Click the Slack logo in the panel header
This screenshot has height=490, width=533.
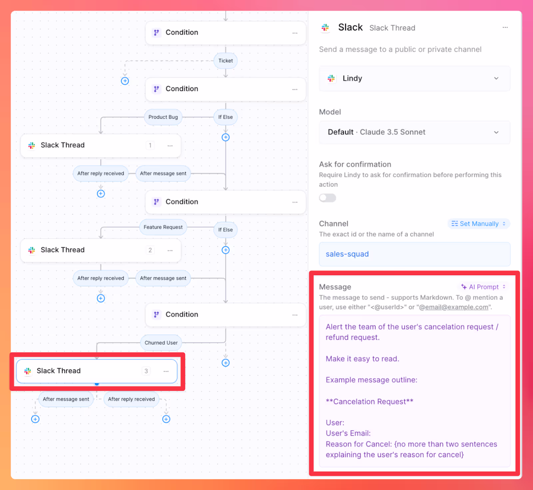click(325, 27)
